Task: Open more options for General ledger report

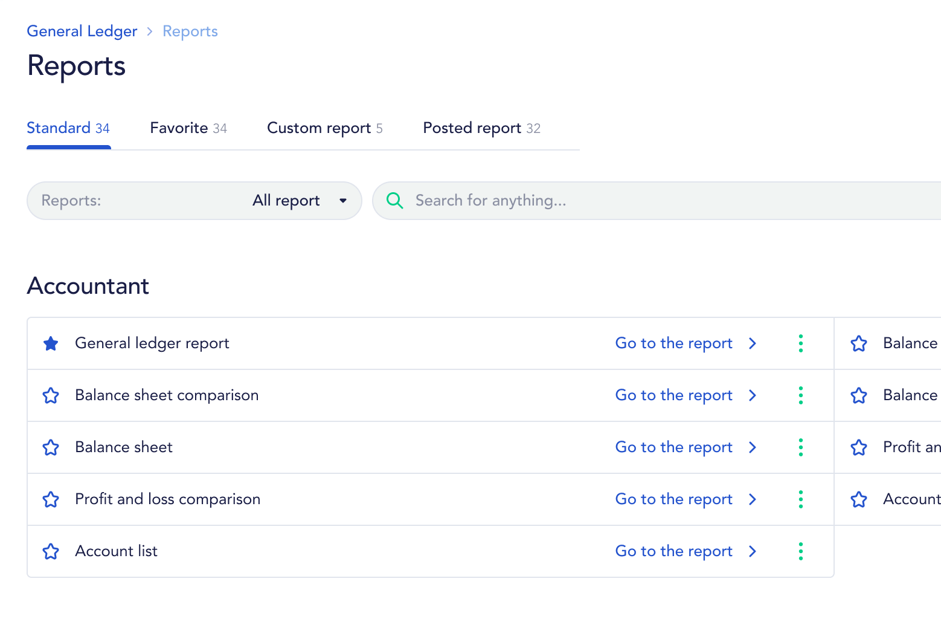Action: click(x=800, y=343)
